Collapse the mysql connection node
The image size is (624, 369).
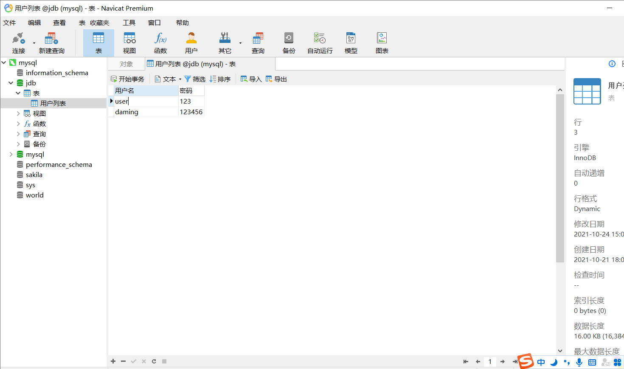[x=4, y=62]
